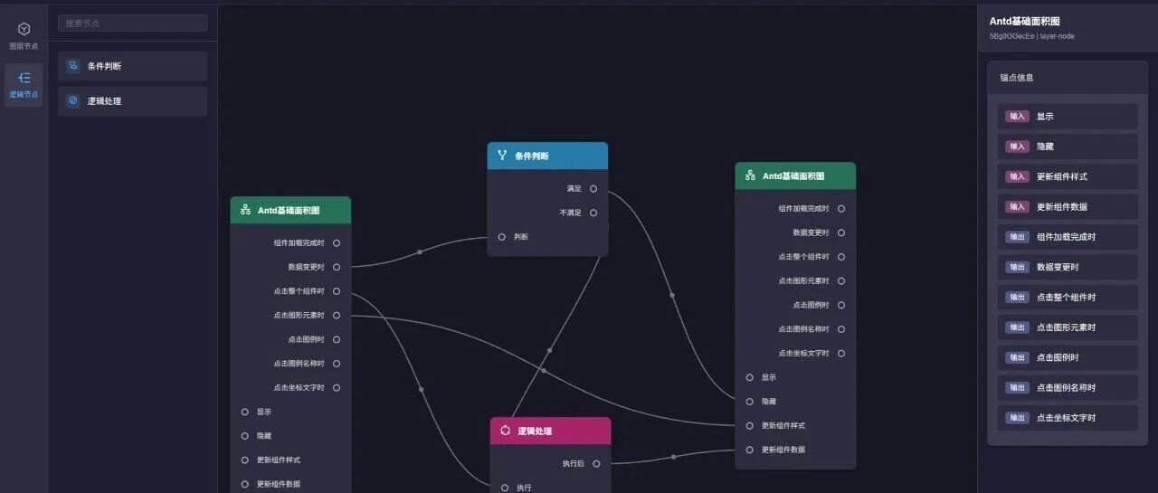Select 点击坐标文字时 row in 锚点信息 list
The height and width of the screenshot is (493, 1158).
pyautogui.click(x=1068, y=418)
